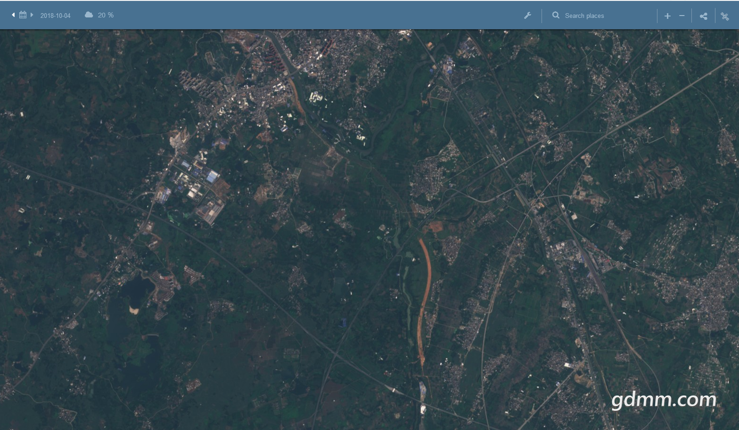
Task: Zoom out with the minus button
Action: (x=682, y=16)
